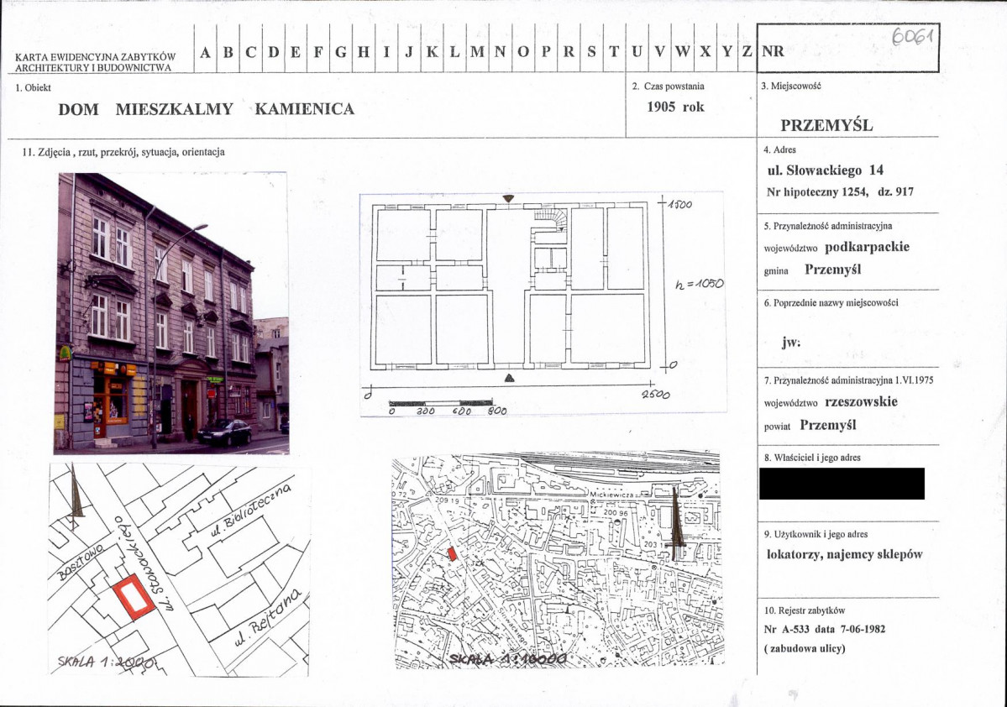Select the north arrow on the city map
Image resolution: width=1007 pixels, height=707 pixels.
pos(675,521)
